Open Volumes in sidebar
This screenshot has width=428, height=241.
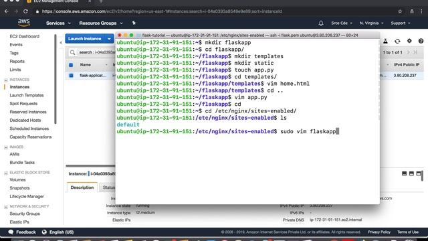[17, 180]
